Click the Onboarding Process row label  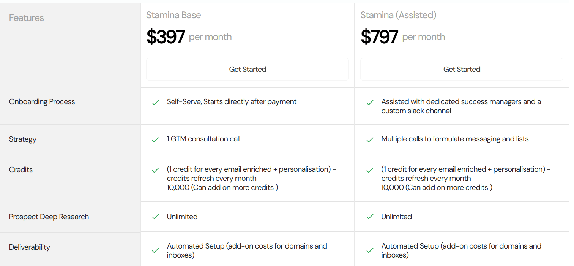point(42,101)
